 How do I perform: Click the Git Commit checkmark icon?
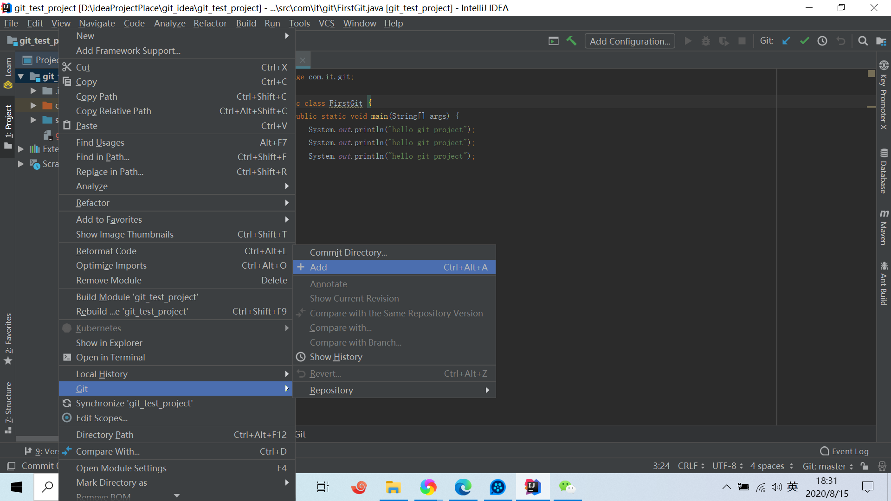804,41
